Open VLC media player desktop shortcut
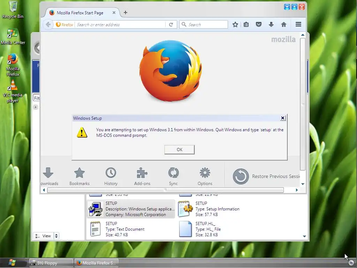Screen dimensions: 357x268 tap(13, 91)
